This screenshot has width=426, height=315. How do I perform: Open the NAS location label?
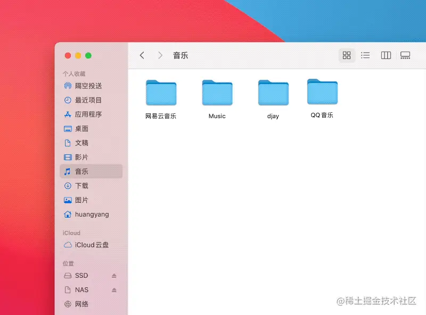[82, 290]
